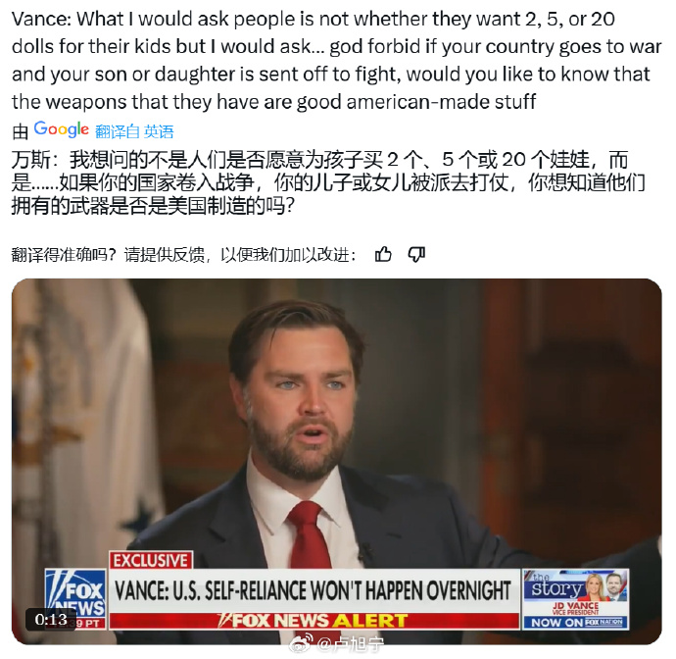
Task: Click the 0:13 video duration badge
Action: 51,620
